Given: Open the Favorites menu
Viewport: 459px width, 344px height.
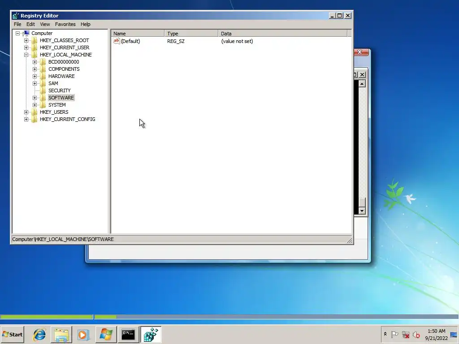Looking at the screenshot, I should coord(65,24).
